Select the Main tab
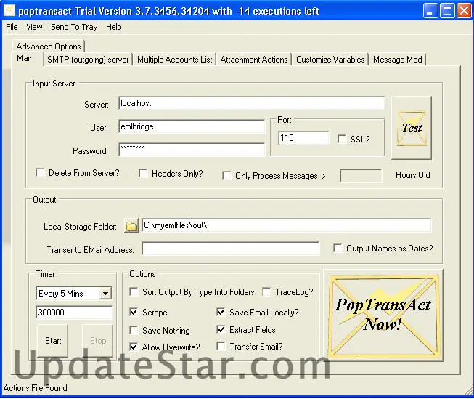 25,58
